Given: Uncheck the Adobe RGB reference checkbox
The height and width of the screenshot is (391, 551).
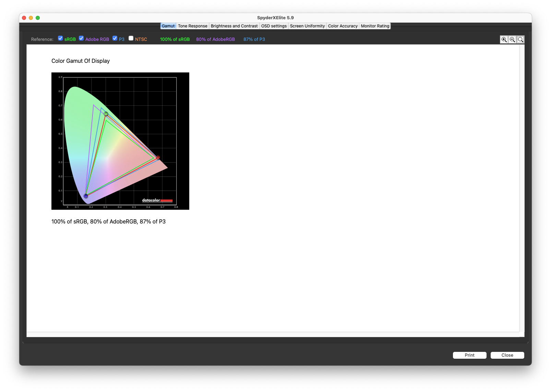Looking at the screenshot, I should pyautogui.click(x=81, y=38).
